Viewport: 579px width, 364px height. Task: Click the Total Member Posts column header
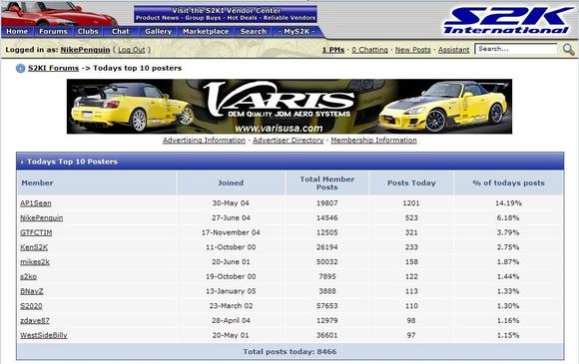327,182
